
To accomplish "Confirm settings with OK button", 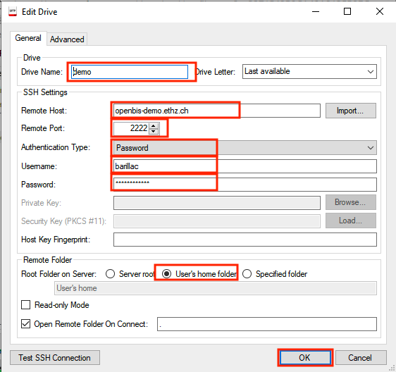I will (305, 358).
